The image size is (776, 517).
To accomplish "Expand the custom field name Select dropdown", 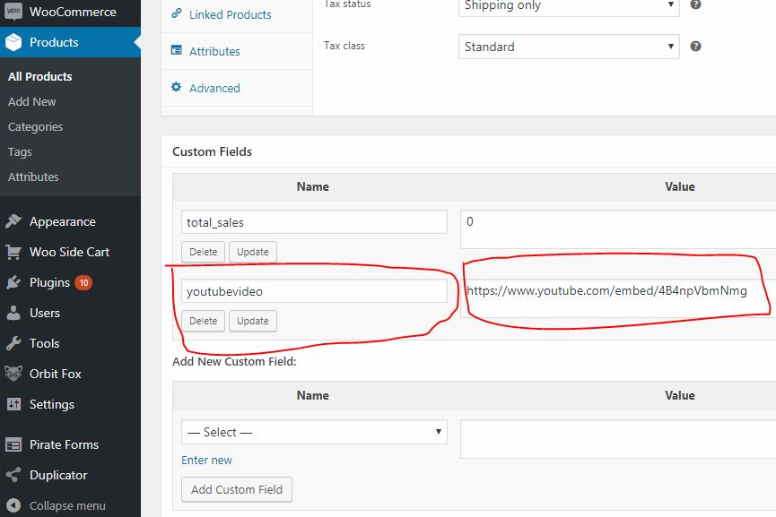I will (314, 432).
